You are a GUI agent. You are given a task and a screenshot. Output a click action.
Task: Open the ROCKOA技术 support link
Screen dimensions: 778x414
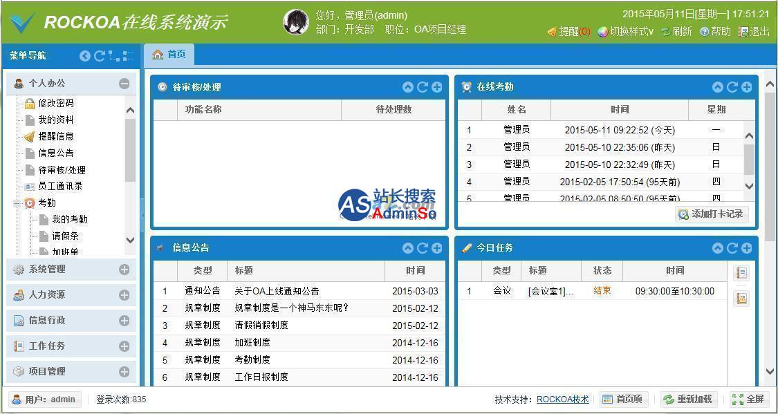pos(563,399)
